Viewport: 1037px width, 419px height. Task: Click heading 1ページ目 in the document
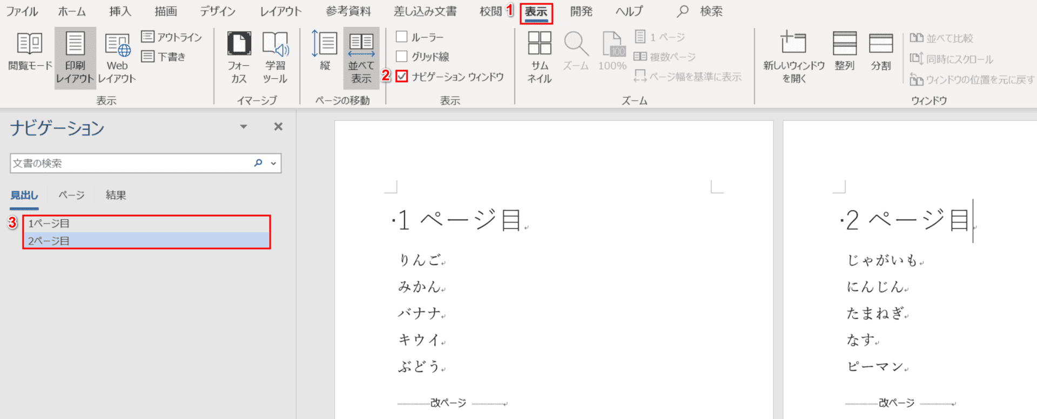pos(459,220)
